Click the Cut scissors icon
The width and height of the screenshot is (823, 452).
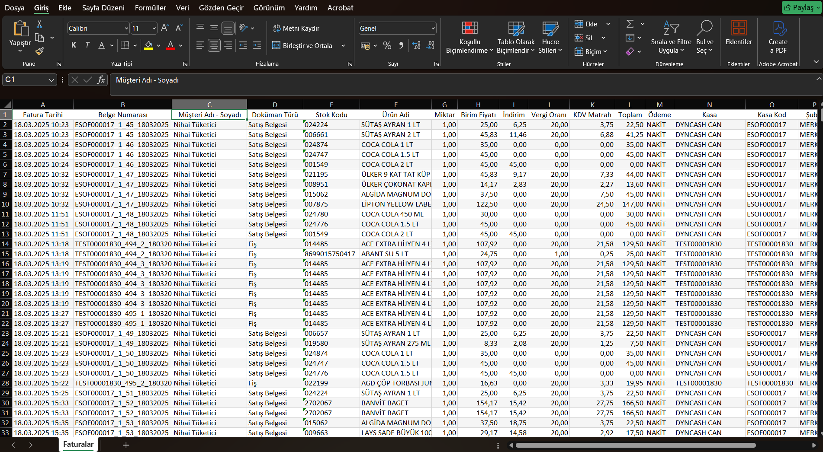tap(39, 24)
